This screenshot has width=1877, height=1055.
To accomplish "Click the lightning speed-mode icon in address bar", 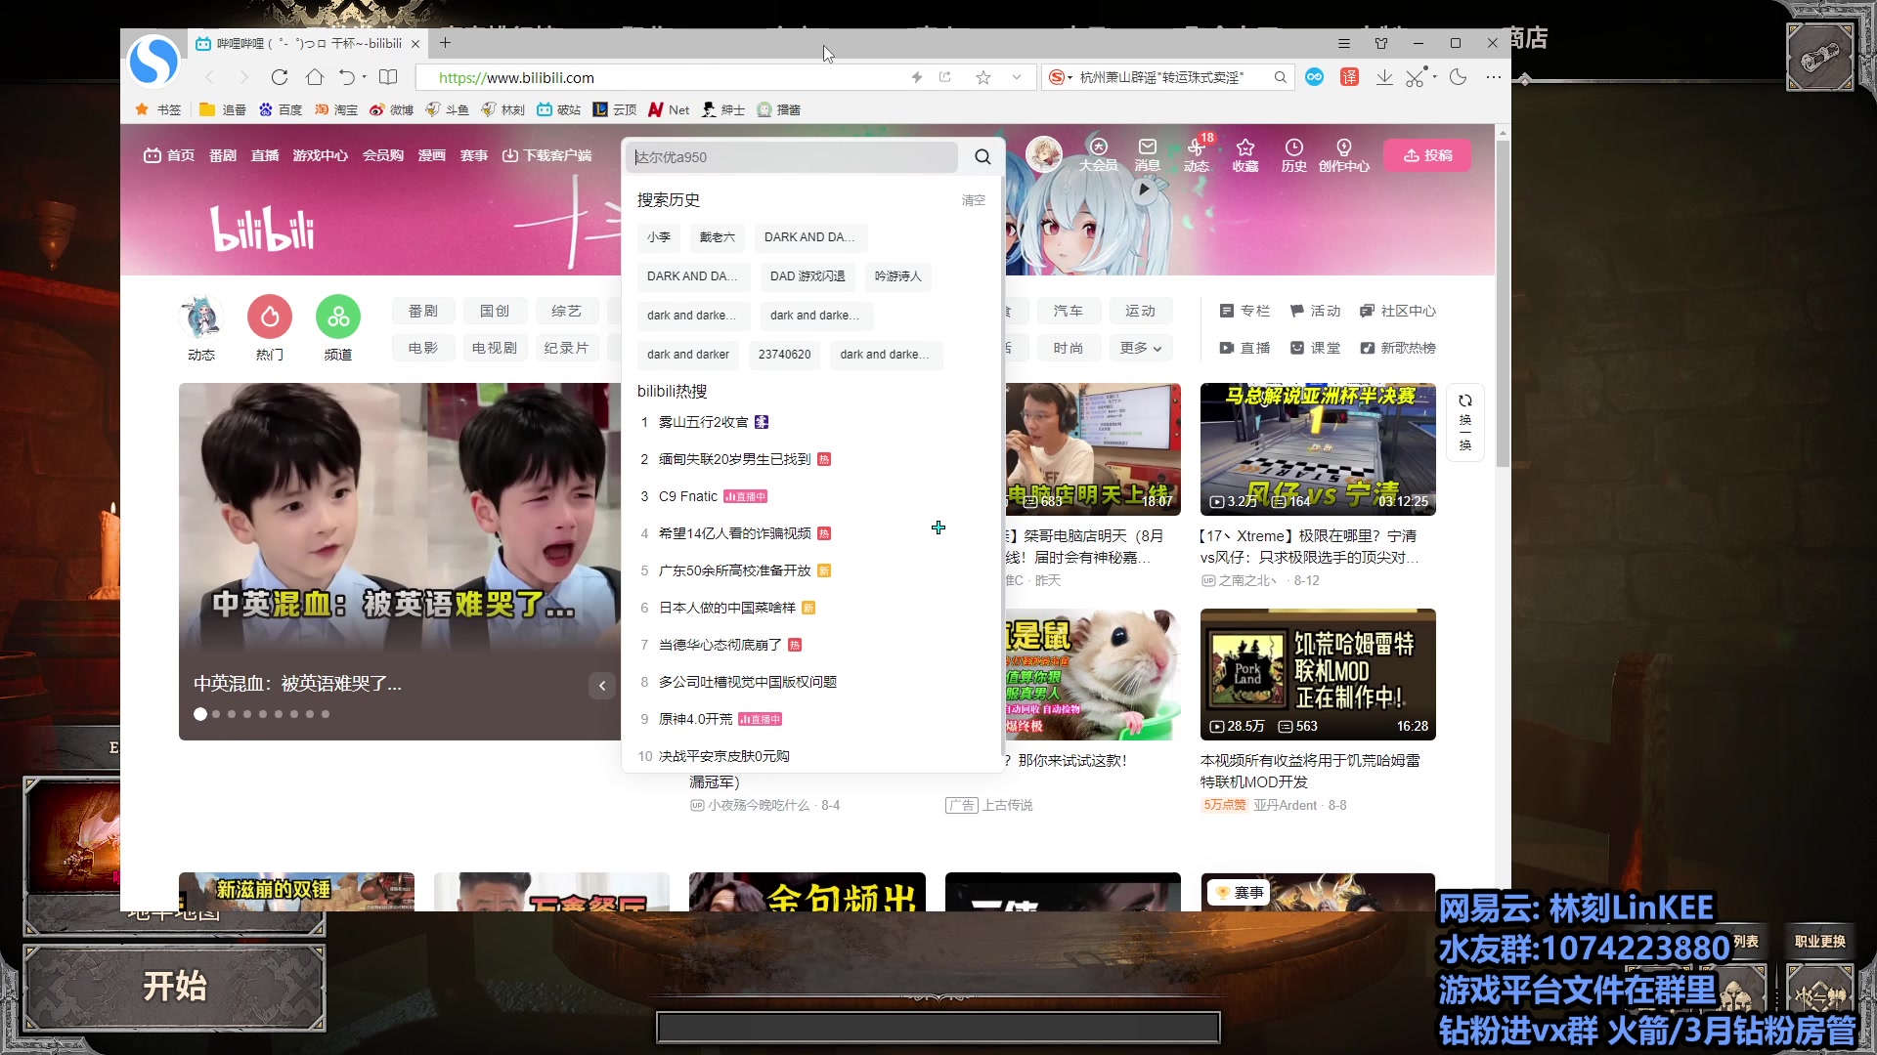I will pos(917,77).
